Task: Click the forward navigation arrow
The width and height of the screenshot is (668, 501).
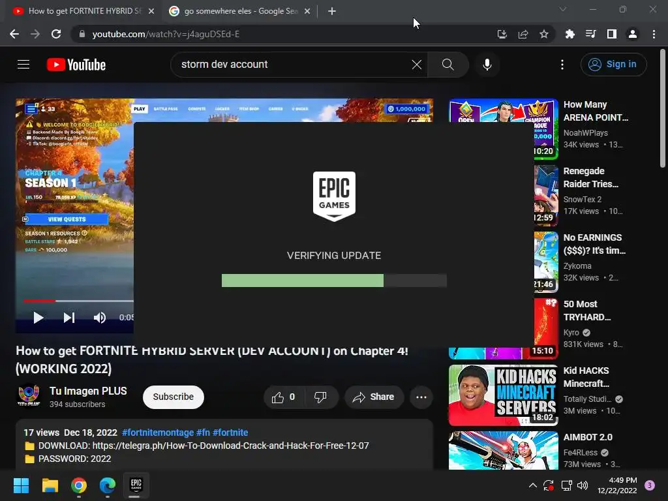Action: (35, 34)
